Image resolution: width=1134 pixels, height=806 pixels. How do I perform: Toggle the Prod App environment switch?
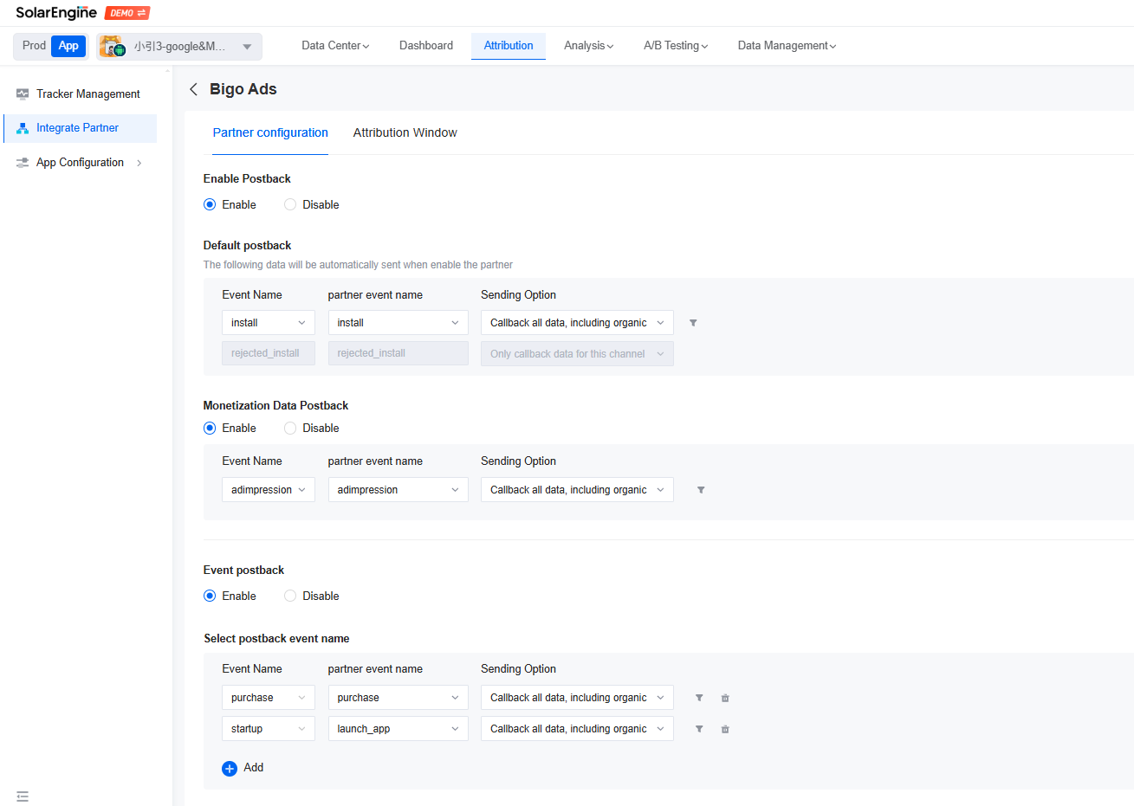coord(50,45)
